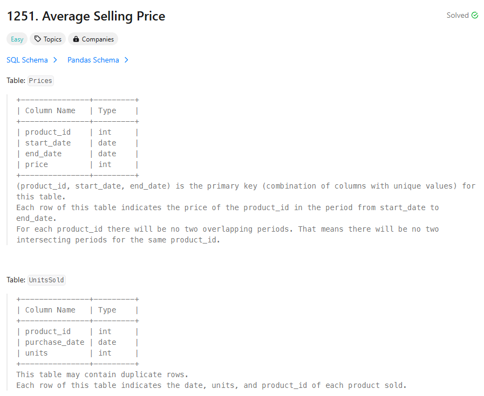The width and height of the screenshot is (484, 396).
Task: Click the lock icon on Companies
Action: 76,39
